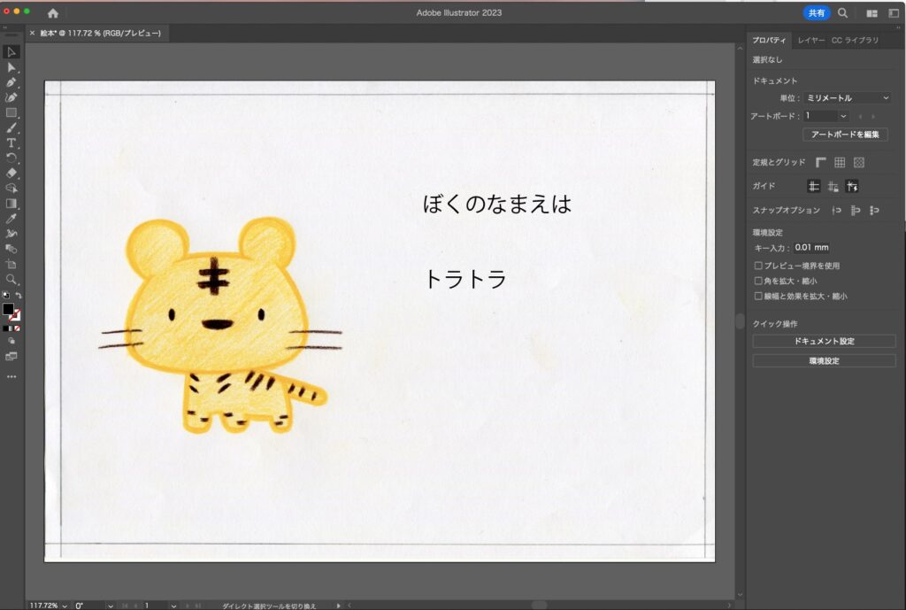Select the Zoom tool in the toolbar
This screenshot has height=610, width=906.
tap(12, 279)
